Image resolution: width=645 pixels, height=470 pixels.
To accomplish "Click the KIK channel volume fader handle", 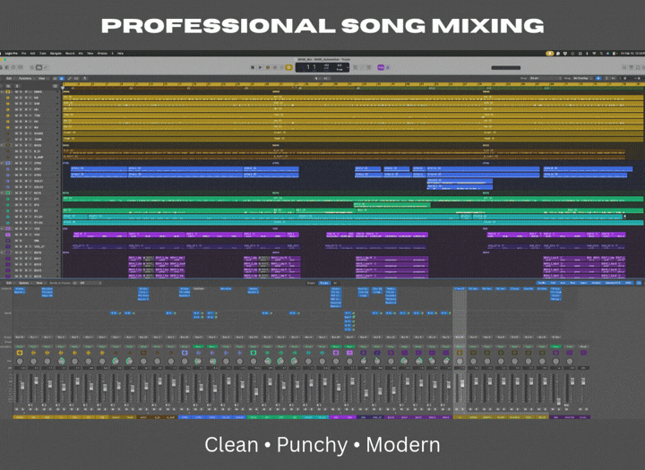I will pyautogui.click(x=36, y=381).
